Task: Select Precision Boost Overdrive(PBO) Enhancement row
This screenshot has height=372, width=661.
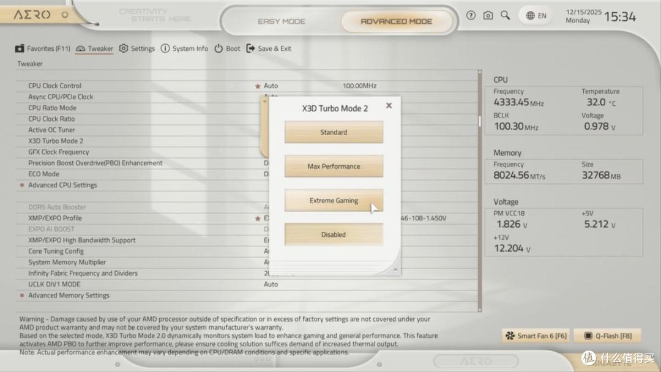Action: tap(247, 163)
